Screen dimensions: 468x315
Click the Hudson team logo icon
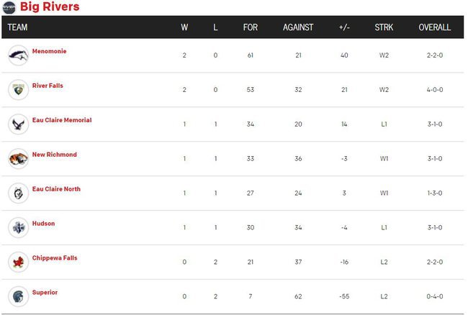pyautogui.click(x=18, y=228)
